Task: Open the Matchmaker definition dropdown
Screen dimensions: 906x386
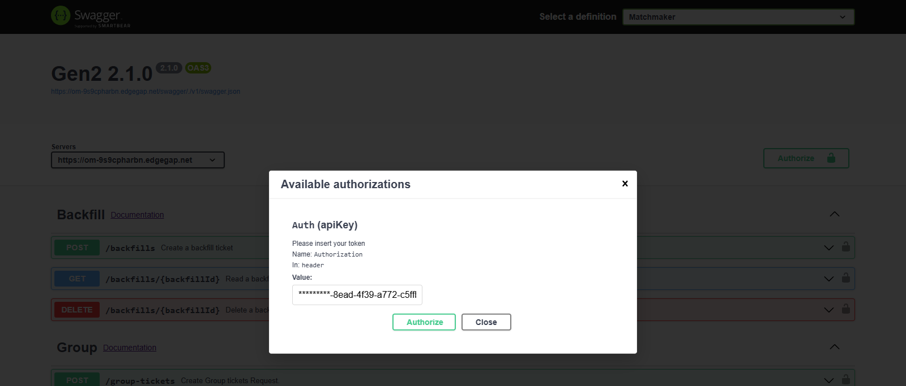Action: click(738, 17)
